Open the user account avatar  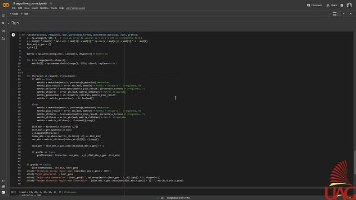click(349, 5)
